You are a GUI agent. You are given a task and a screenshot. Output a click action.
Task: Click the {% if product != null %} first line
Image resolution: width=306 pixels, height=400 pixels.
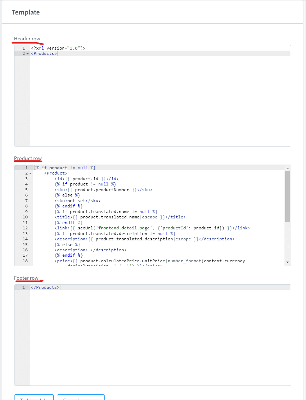click(65, 168)
